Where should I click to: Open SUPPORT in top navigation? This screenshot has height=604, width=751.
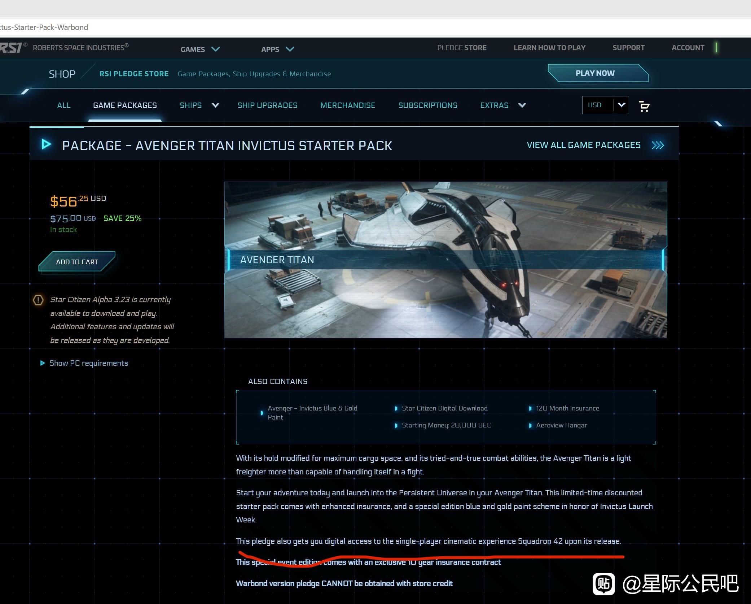[x=628, y=48]
